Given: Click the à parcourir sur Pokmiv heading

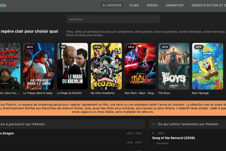Looking at the screenshot, I should click(x=22, y=124).
